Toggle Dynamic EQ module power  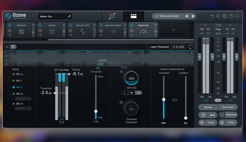[71, 25]
